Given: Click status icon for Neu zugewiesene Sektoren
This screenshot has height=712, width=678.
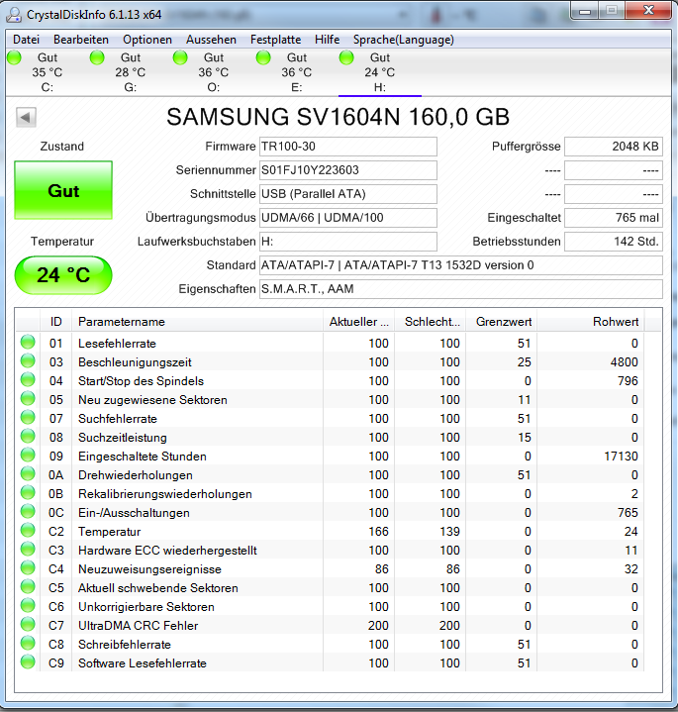Looking at the screenshot, I should pos(28,398).
